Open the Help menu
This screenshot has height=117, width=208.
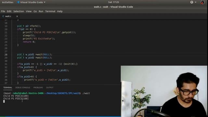click(60, 11)
